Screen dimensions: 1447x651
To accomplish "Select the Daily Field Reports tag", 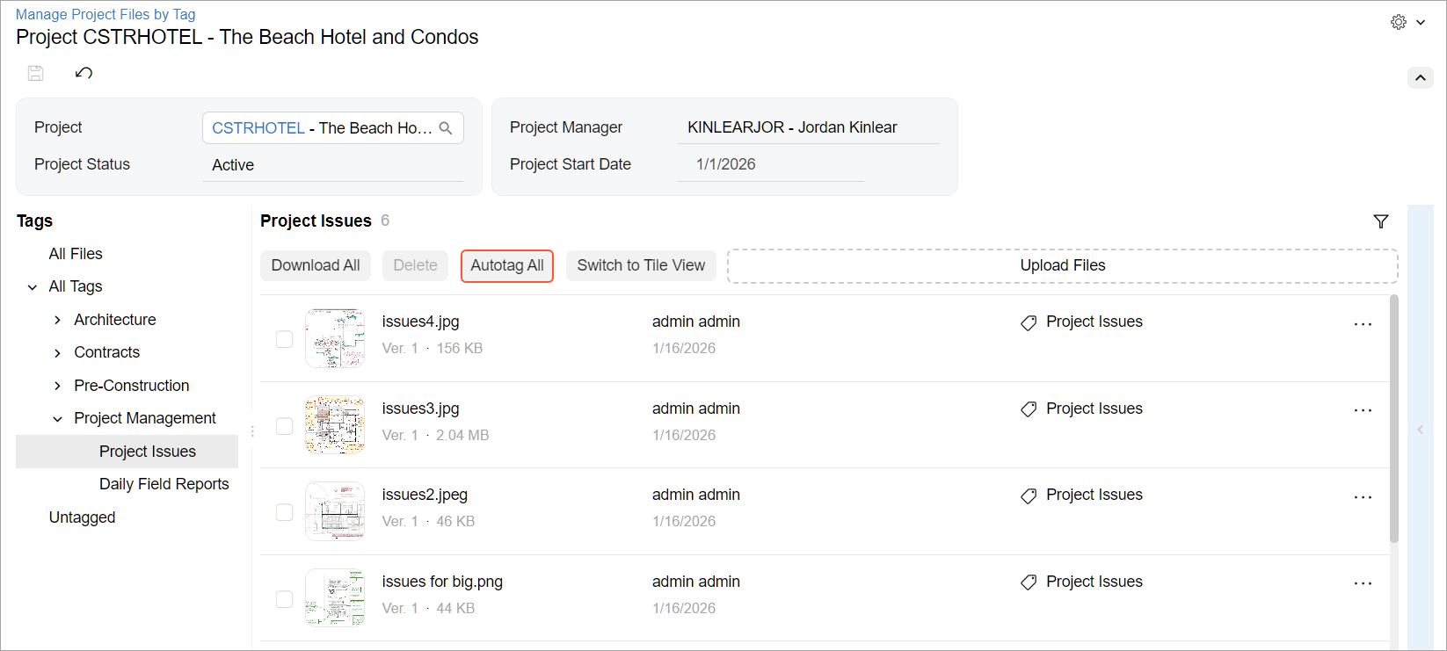I will point(164,484).
